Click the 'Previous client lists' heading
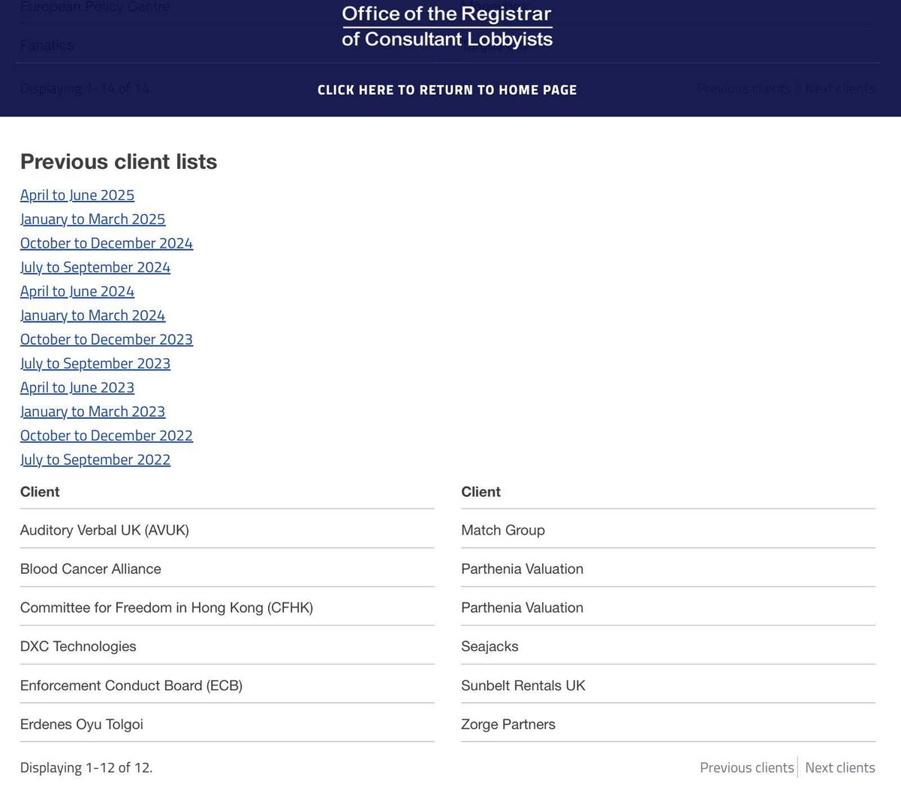 tap(119, 161)
